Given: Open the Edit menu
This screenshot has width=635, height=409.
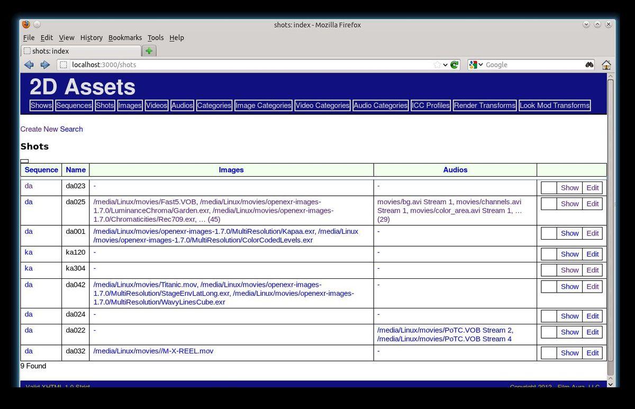Looking at the screenshot, I should [47, 38].
